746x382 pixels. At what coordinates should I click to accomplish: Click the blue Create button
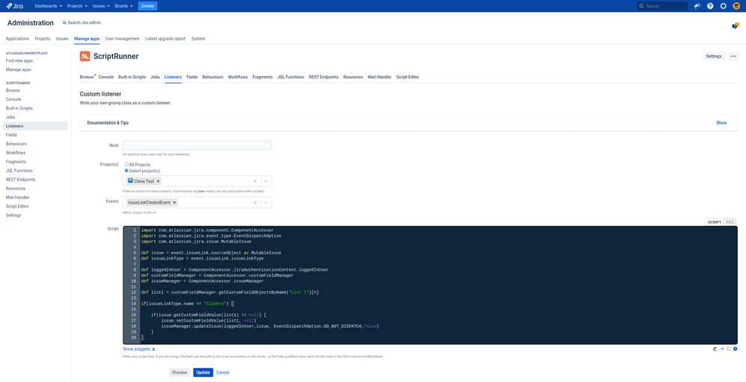pos(147,6)
